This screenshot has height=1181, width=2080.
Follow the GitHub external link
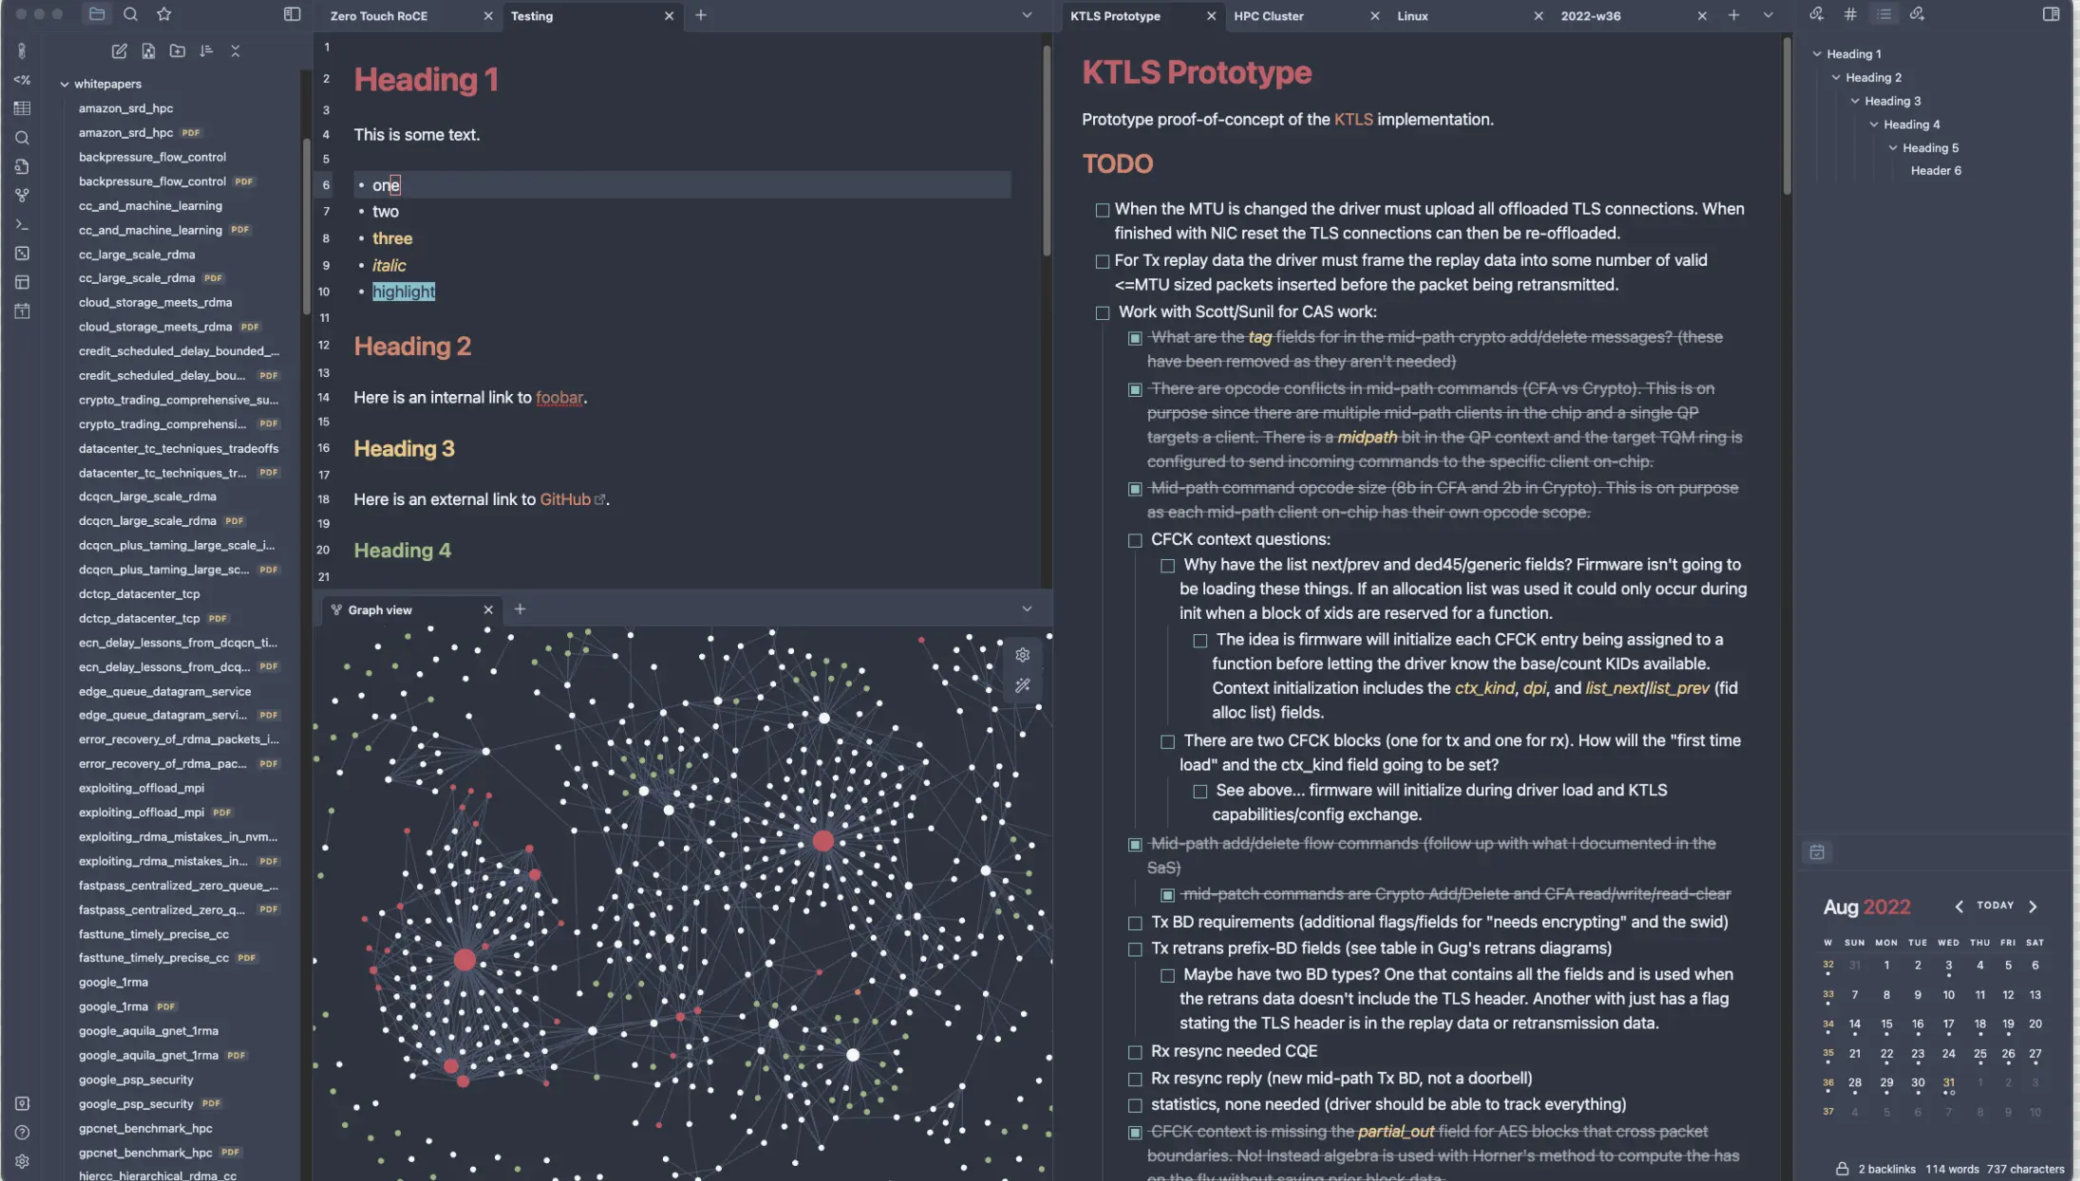[x=565, y=499]
